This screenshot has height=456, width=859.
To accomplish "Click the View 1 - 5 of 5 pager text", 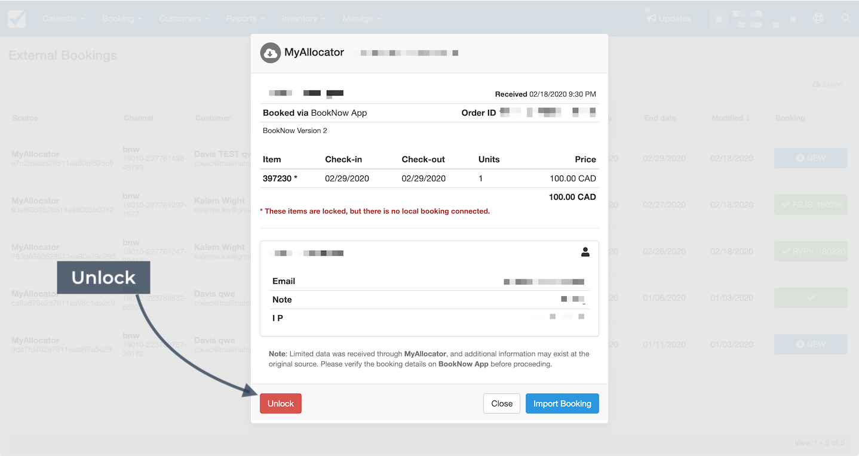I will tap(820, 443).
